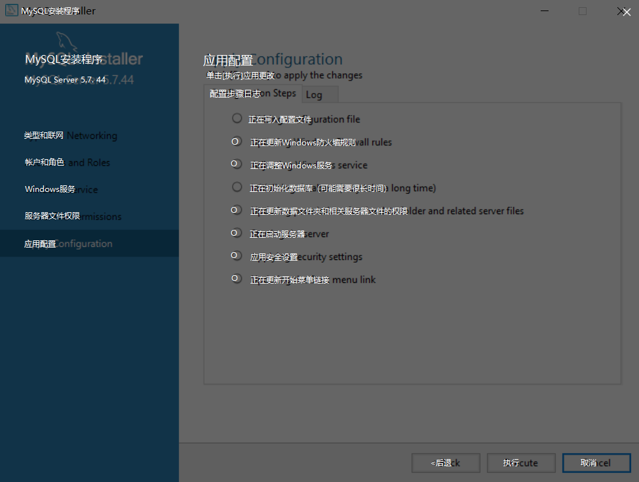The height and width of the screenshot is (482, 639).
Task: Click the 执行 Execute button
Action: (x=521, y=463)
